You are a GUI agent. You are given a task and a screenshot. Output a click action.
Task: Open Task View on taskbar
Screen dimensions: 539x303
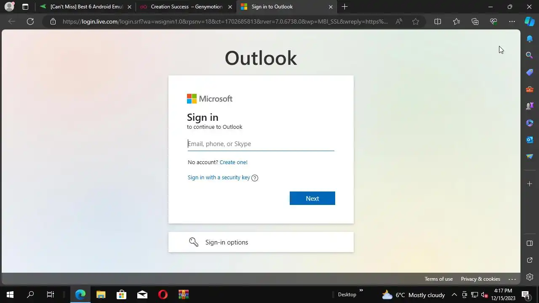(51, 295)
